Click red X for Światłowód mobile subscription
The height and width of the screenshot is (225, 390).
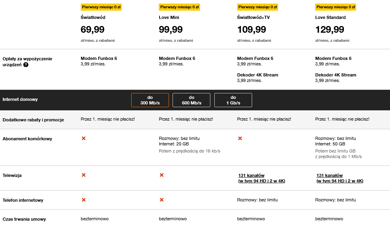[x=84, y=138]
